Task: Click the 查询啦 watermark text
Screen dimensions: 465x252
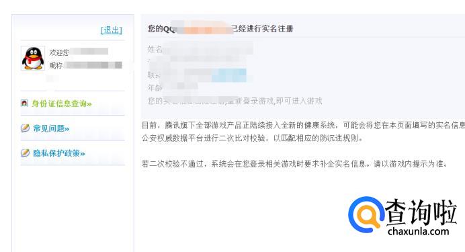Action: [x=421, y=212]
